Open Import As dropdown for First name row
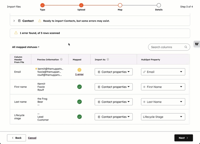The height and width of the screenshot is (144, 200). pos(113,87)
